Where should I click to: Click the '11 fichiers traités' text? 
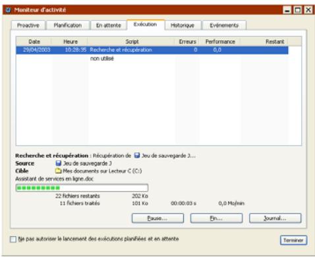pyautogui.click(x=80, y=203)
